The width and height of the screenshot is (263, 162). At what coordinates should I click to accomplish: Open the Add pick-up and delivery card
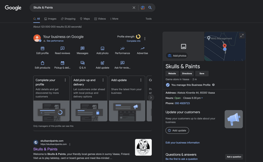89,99
